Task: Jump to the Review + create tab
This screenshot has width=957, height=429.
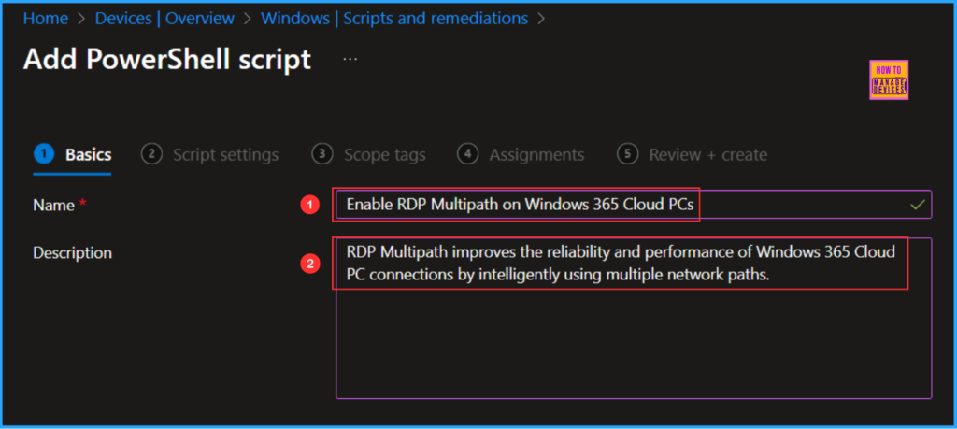Action: pos(707,155)
